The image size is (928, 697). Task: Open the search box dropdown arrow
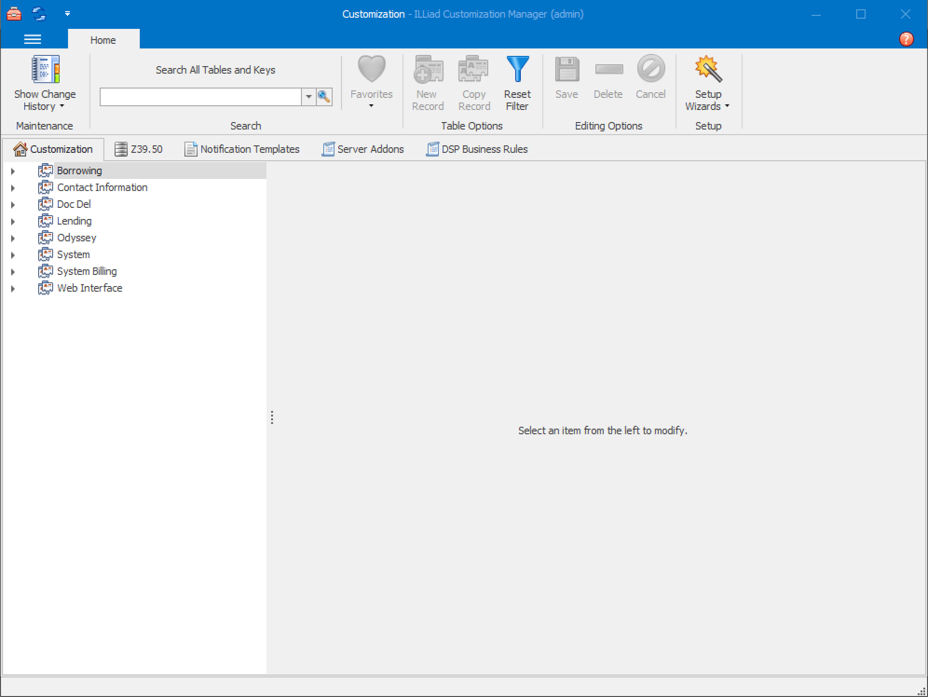[308, 97]
